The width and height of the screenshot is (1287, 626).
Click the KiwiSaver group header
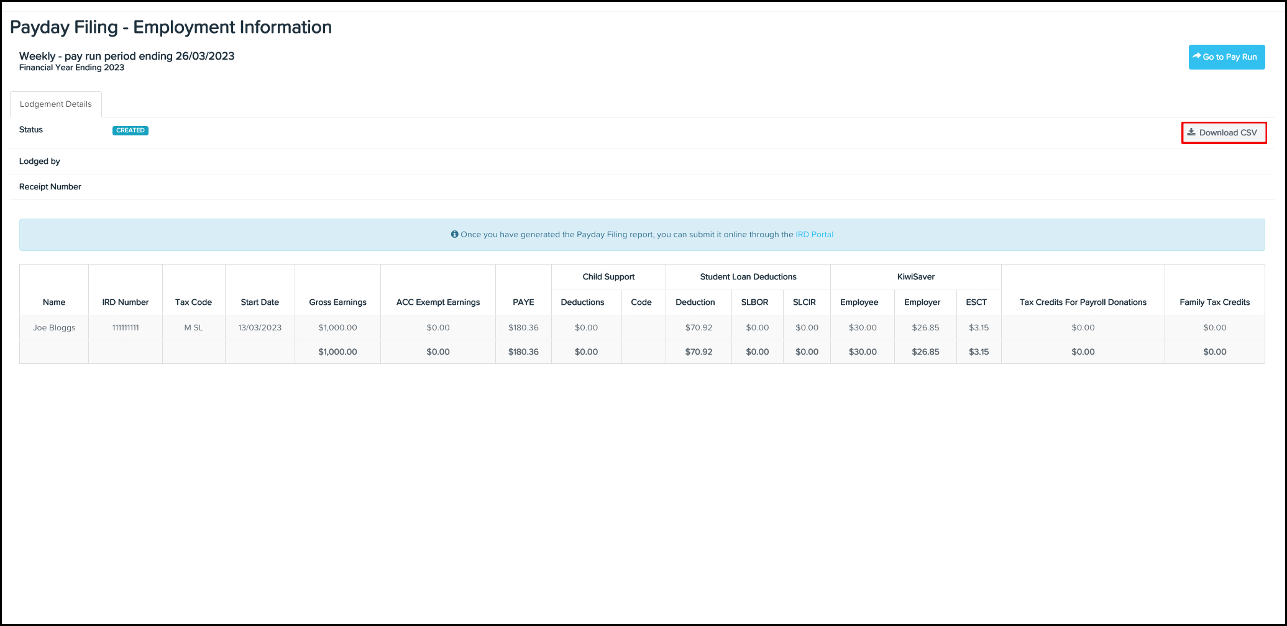[916, 277]
